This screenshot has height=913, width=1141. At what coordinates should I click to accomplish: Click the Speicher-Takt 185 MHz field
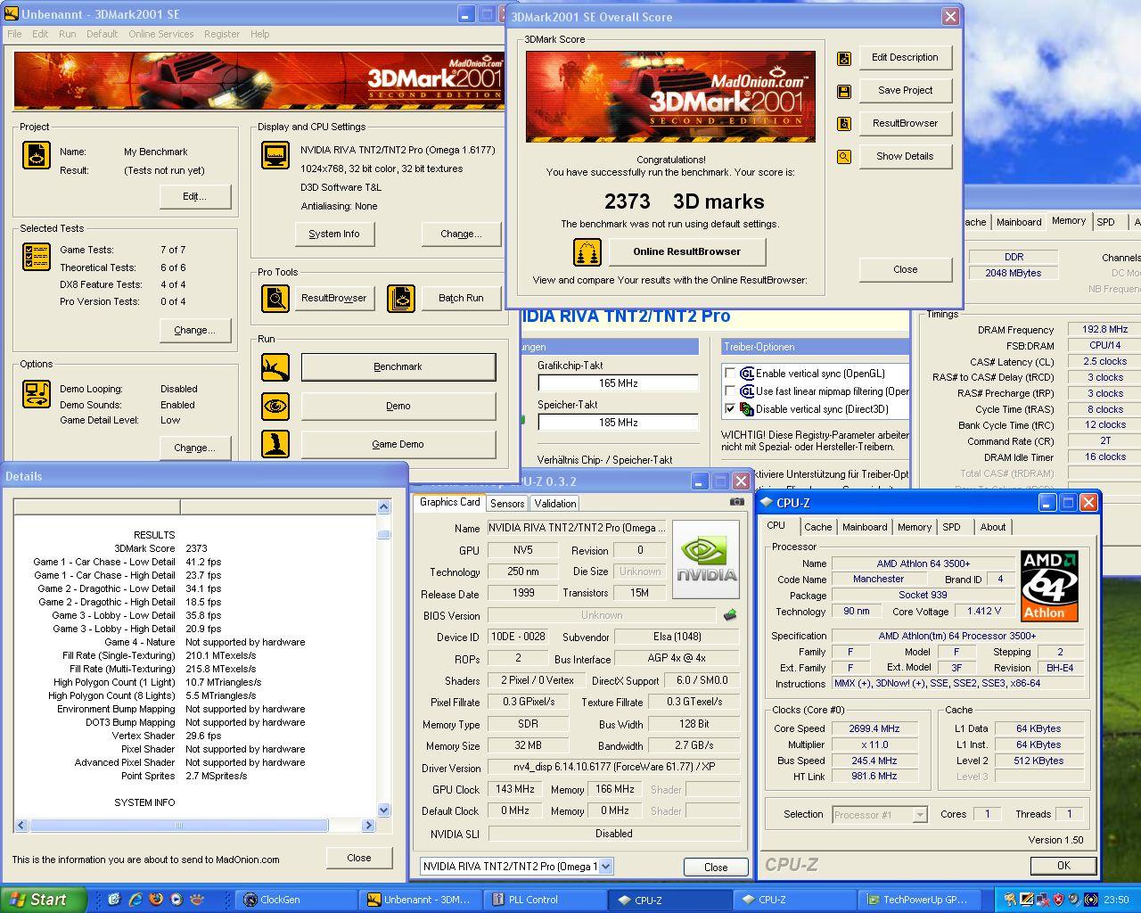[618, 423]
